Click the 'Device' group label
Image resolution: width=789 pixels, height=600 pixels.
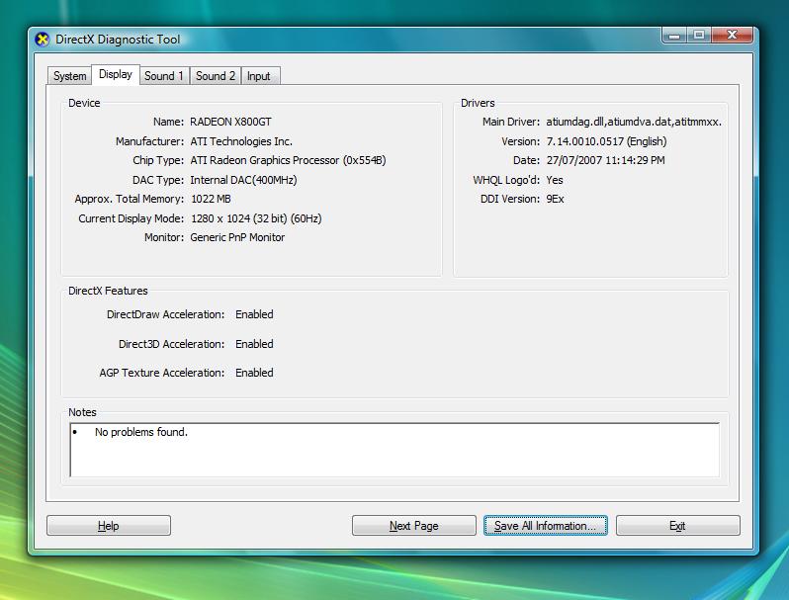tap(84, 103)
